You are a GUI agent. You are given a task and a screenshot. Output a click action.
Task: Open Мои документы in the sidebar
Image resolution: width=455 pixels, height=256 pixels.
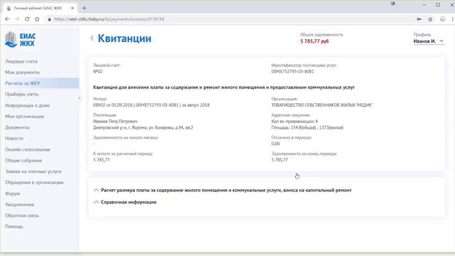[22, 73]
